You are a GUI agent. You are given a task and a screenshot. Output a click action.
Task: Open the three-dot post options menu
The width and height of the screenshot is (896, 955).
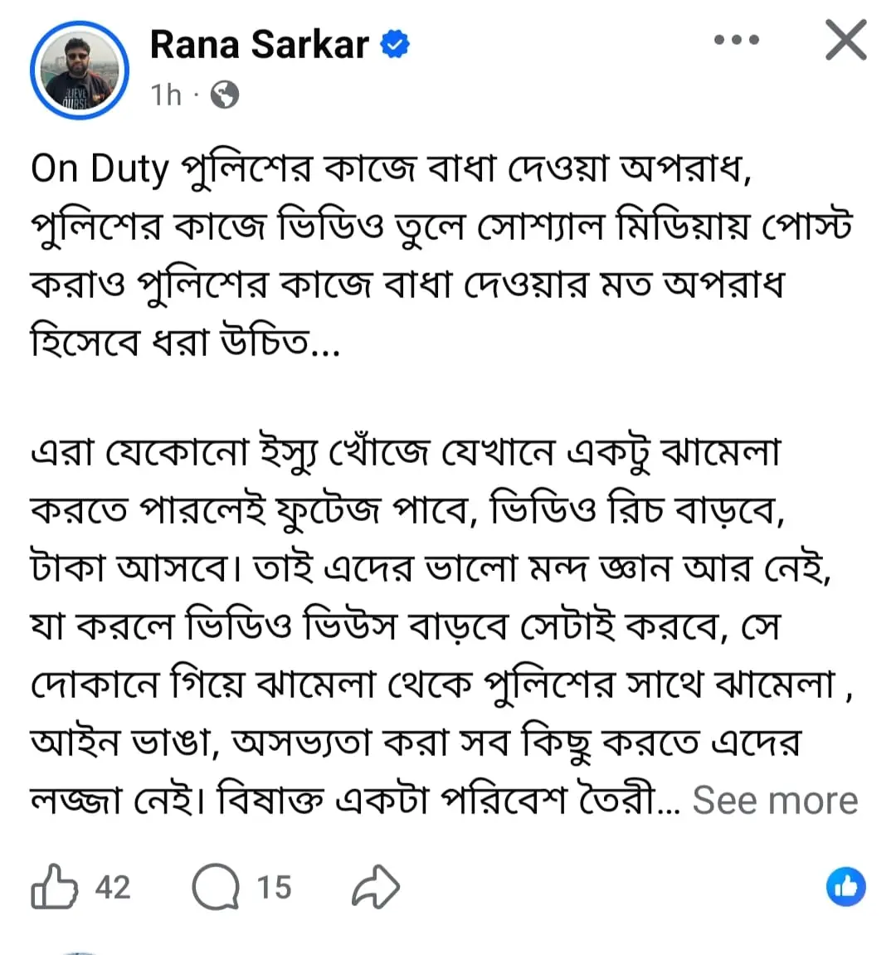pyautogui.click(x=737, y=40)
